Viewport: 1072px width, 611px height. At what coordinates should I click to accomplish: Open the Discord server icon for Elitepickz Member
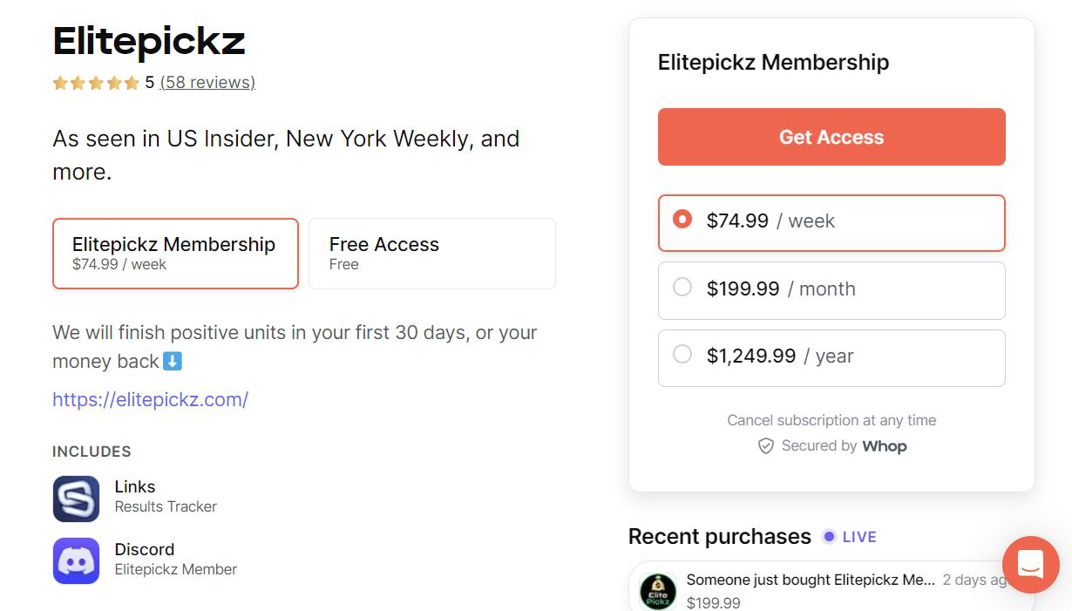pos(76,561)
